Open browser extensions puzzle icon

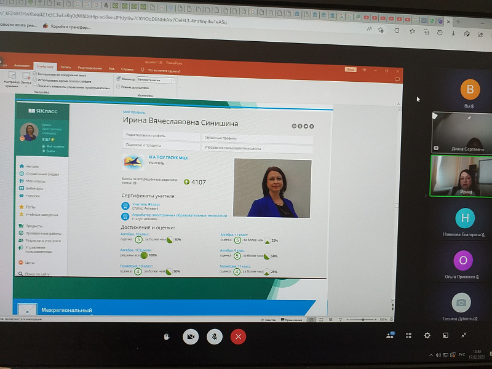[397, 31]
